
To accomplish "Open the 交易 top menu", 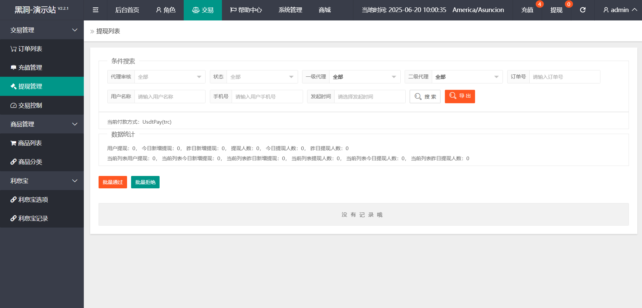I will coord(203,10).
